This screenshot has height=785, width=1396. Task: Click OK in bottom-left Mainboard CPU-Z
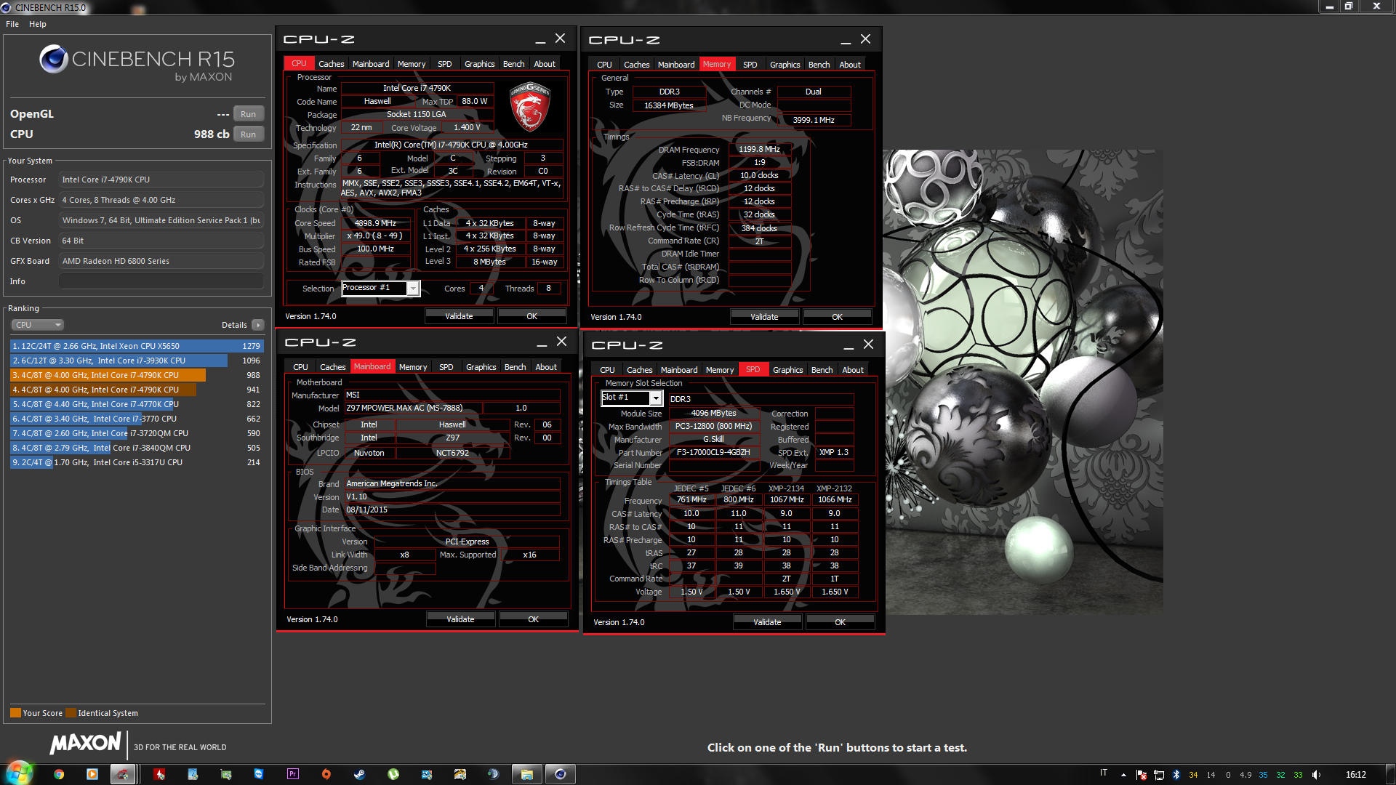click(x=533, y=619)
